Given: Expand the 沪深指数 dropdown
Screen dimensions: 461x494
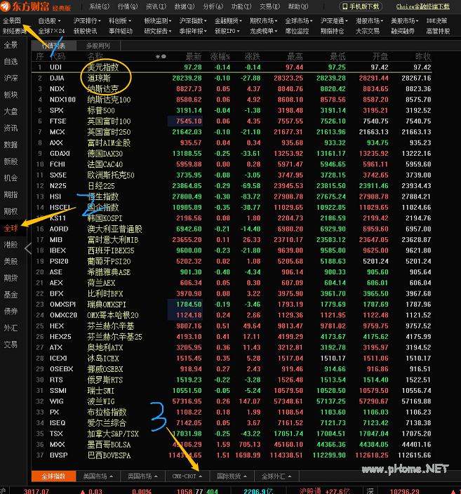Looking at the screenshot, I should (193, 21).
